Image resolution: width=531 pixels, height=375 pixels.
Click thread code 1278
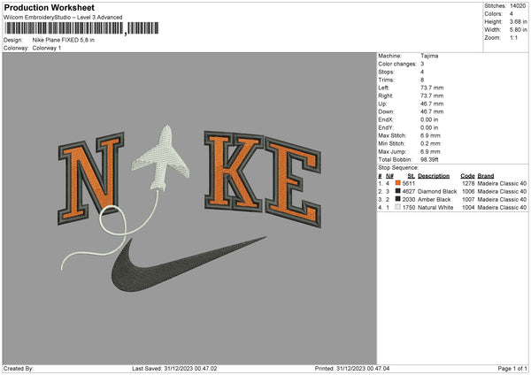[468, 183]
